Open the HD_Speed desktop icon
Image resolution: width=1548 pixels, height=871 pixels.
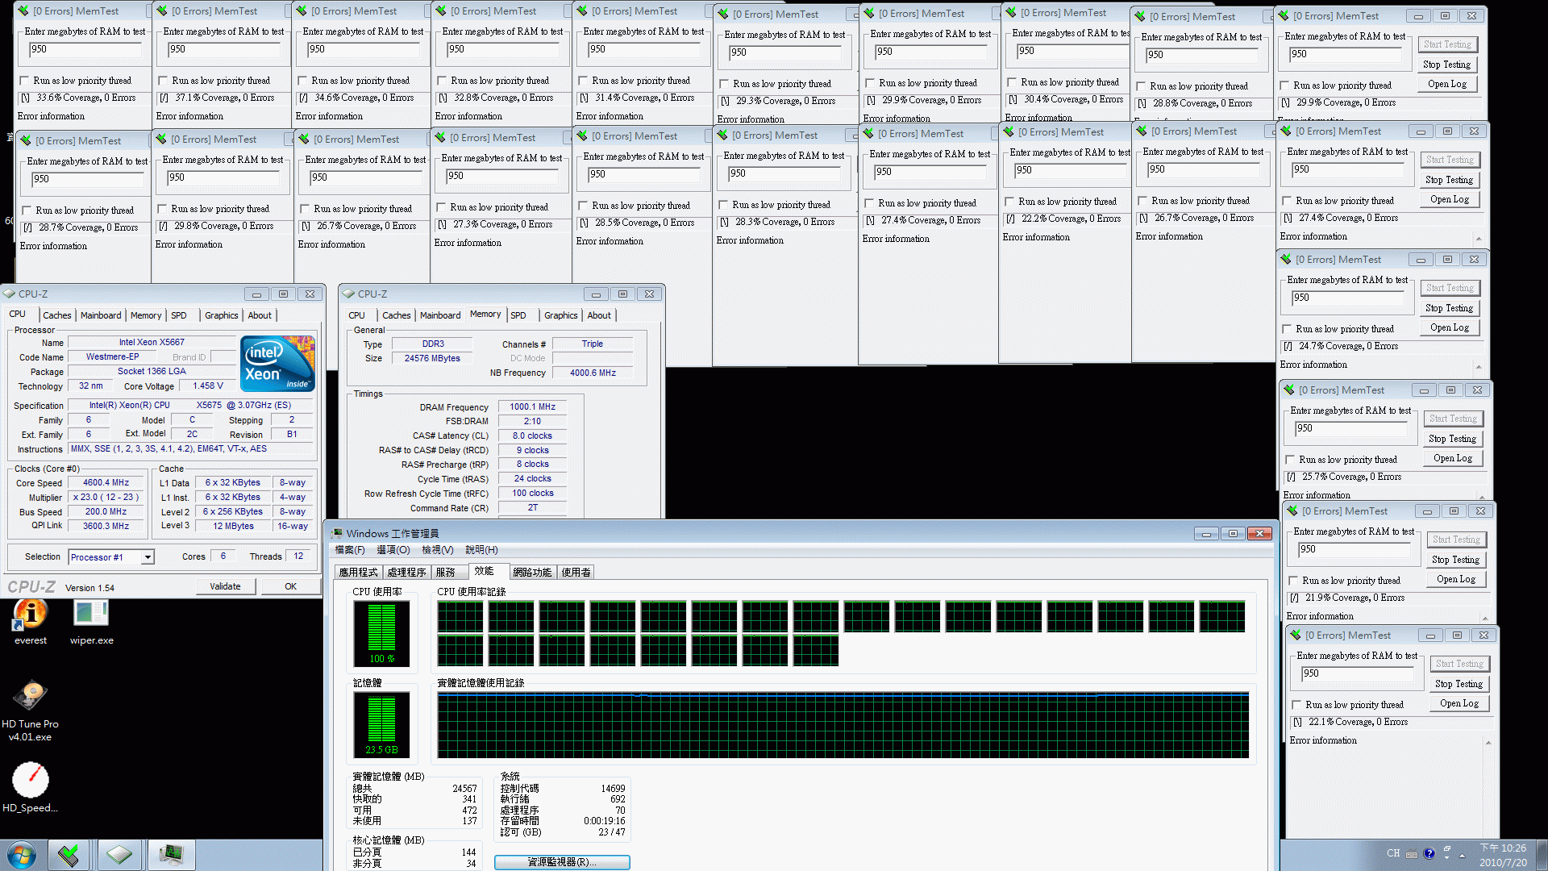(x=31, y=786)
